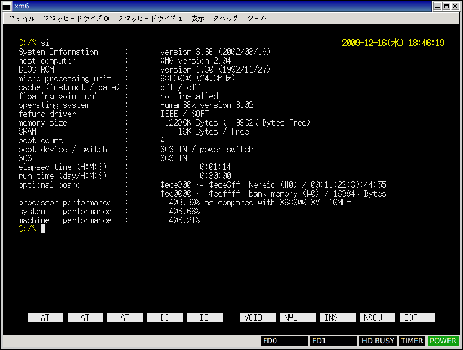Click the EOF function key label
The height and width of the screenshot is (350, 463).
coord(417,317)
